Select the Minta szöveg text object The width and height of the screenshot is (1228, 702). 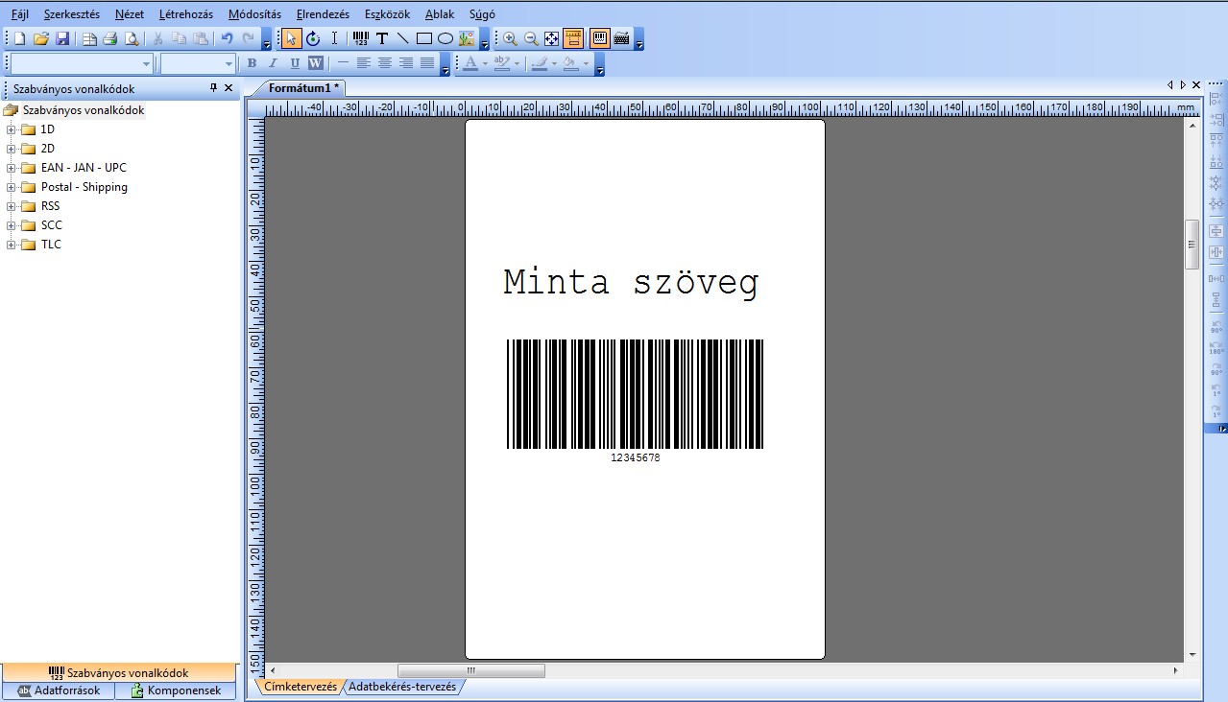pyautogui.click(x=631, y=283)
